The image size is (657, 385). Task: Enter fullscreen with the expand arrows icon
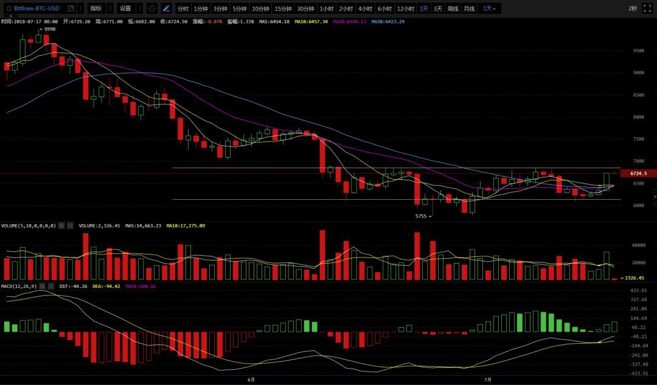tap(647, 9)
